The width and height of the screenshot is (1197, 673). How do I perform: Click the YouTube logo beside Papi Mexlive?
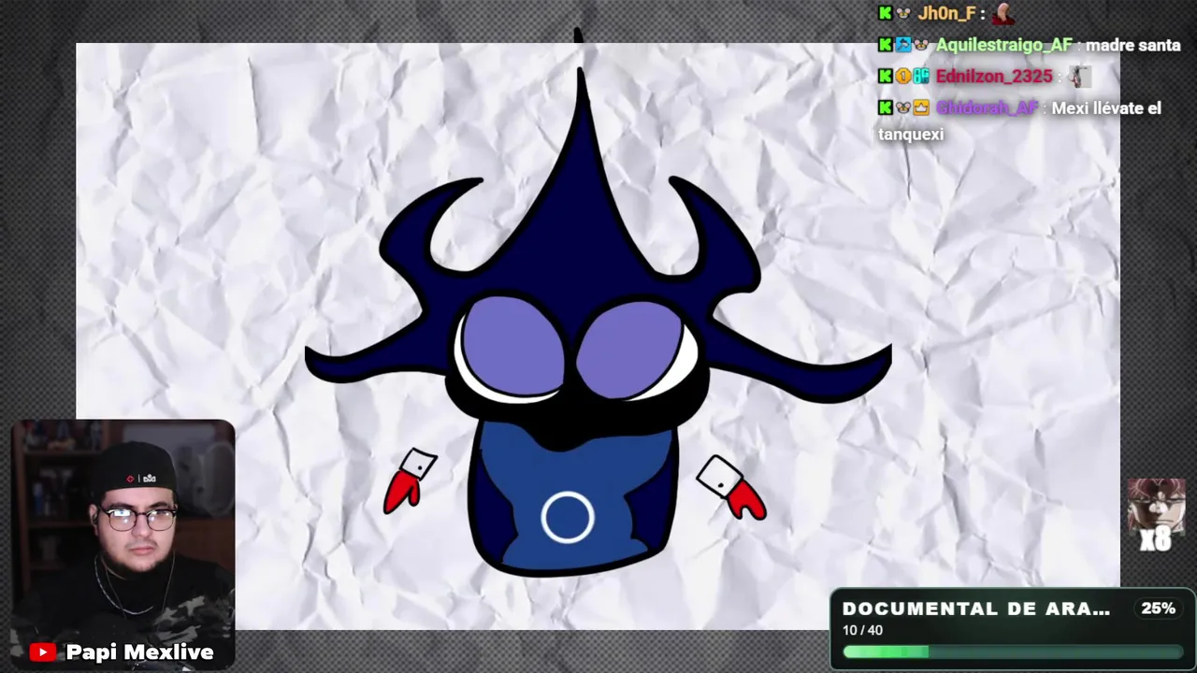[x=41, y=652]
